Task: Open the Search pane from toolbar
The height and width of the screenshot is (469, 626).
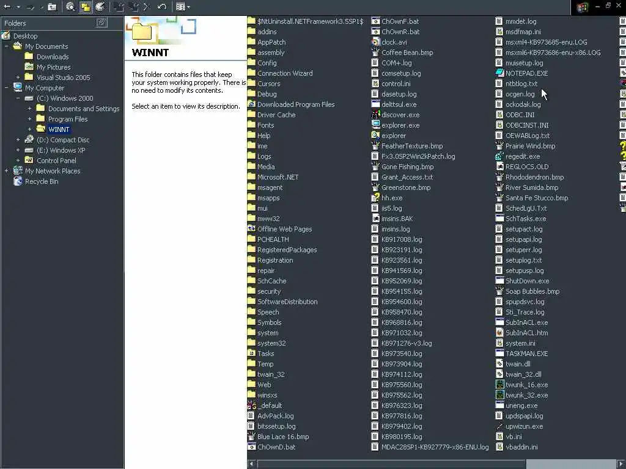Action: point(71,7)
